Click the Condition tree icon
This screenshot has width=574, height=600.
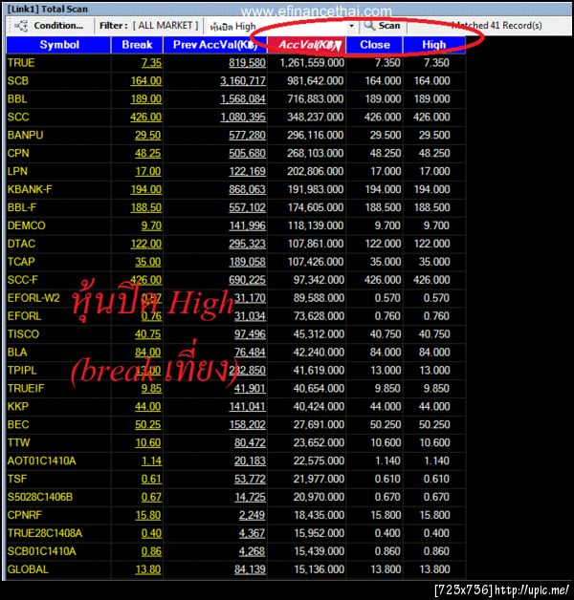pos(21,26)
